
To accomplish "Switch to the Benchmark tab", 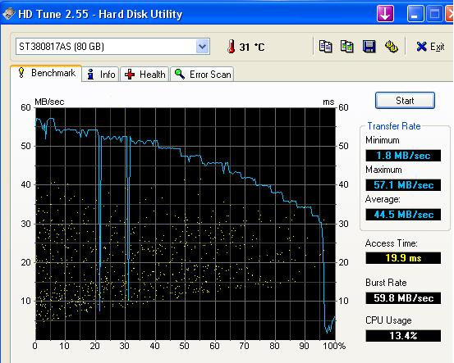I will [x=46, y=73].
